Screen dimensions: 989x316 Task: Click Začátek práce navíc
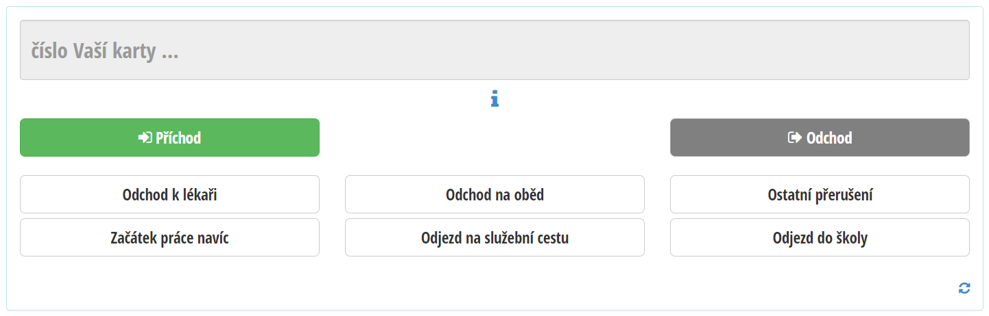pyautogui.click(x=169, y=238)
